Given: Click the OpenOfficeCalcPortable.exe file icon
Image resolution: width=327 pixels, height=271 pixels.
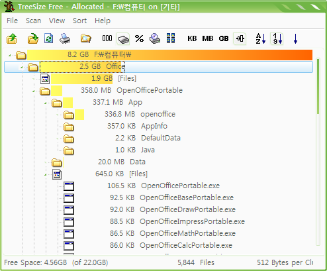Looking at the screenshot, I should click(69, 246).
